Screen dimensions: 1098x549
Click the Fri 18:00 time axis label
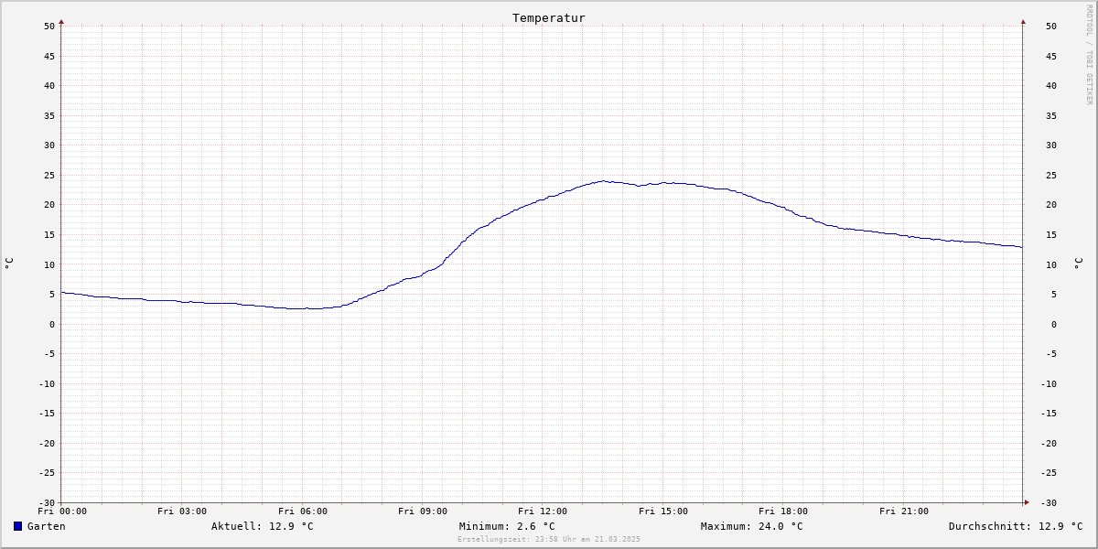[783, 511]
